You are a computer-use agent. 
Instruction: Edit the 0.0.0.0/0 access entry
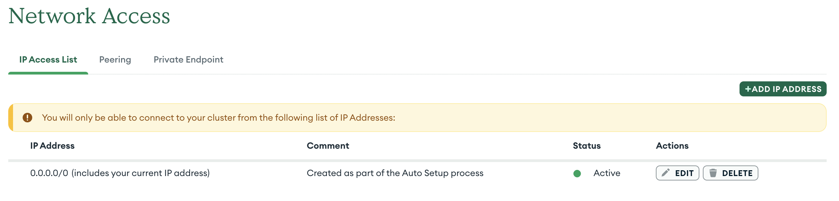677,173
